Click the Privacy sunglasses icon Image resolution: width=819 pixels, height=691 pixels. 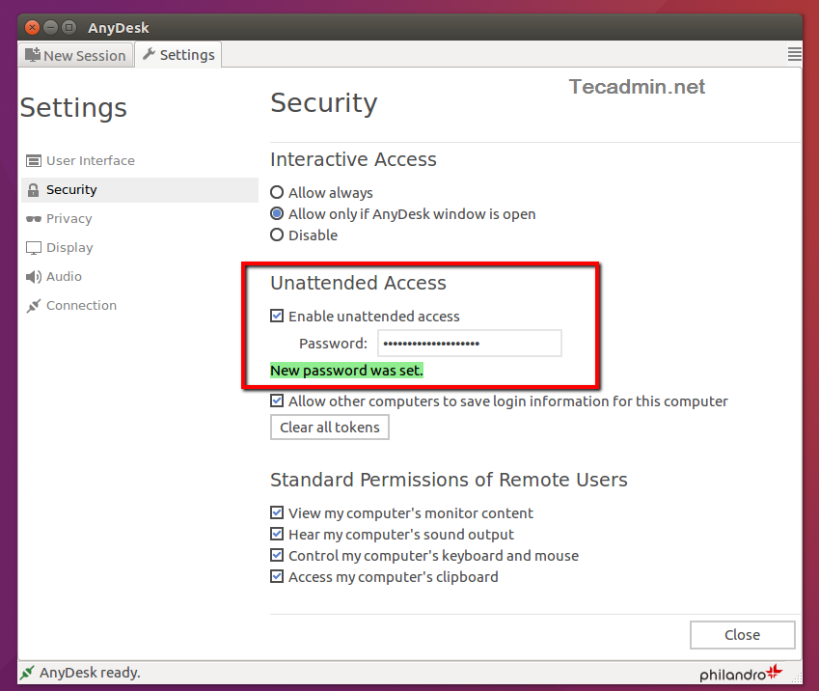(34, 218)
